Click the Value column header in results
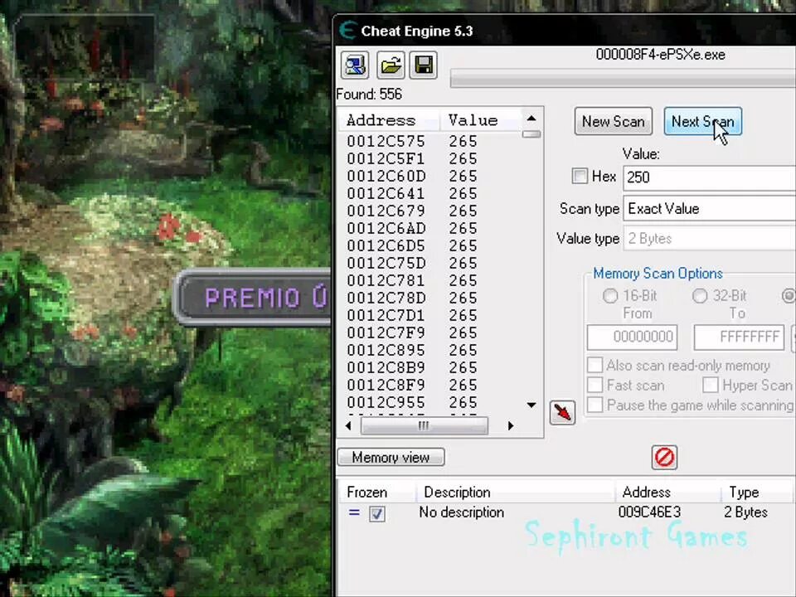Viewport: 796px width, 597px height. [480, 120]
